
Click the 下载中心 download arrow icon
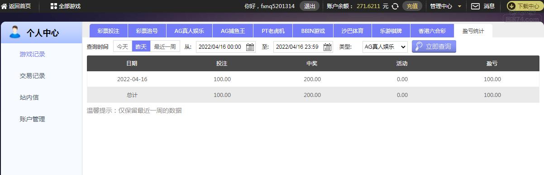tap(511, 6)
